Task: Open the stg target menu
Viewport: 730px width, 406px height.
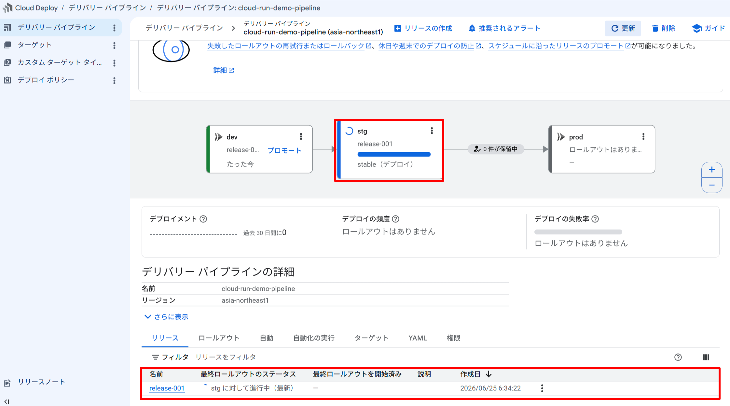Action: tap(432, 131)
